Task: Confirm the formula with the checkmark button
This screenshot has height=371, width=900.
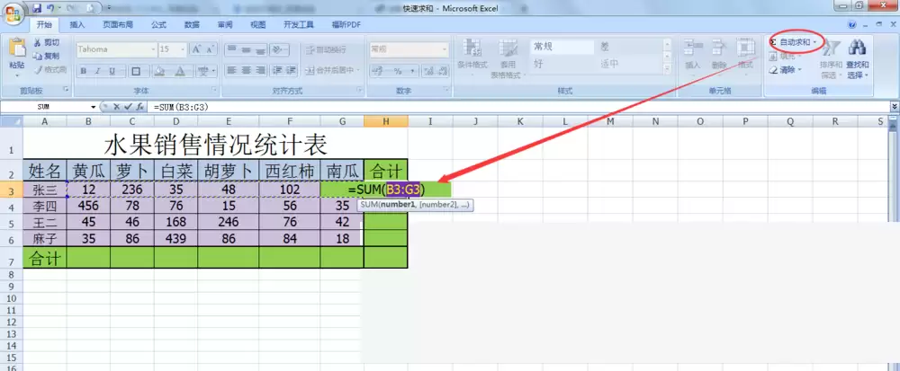Action: pyautogui.click(x=128, y=107)
